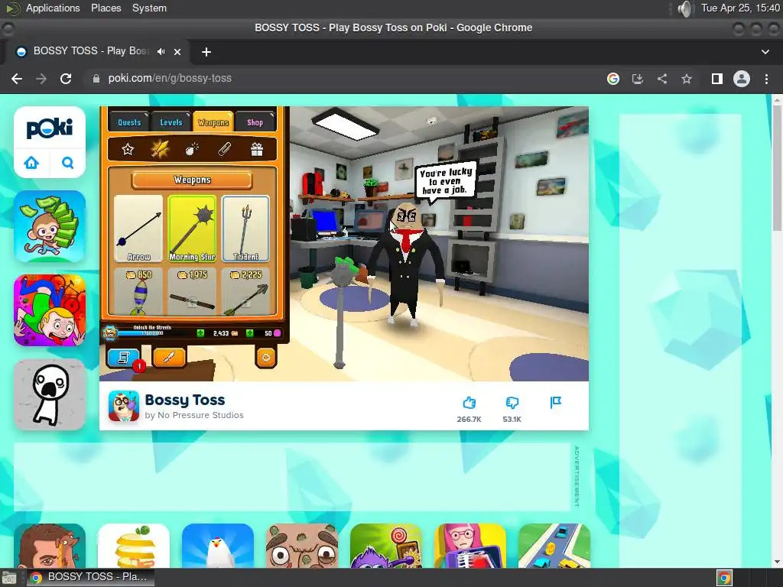View site info via lock icon
Image resolution: width=783 pixels, height=587 pixels.
click(96, 79)
